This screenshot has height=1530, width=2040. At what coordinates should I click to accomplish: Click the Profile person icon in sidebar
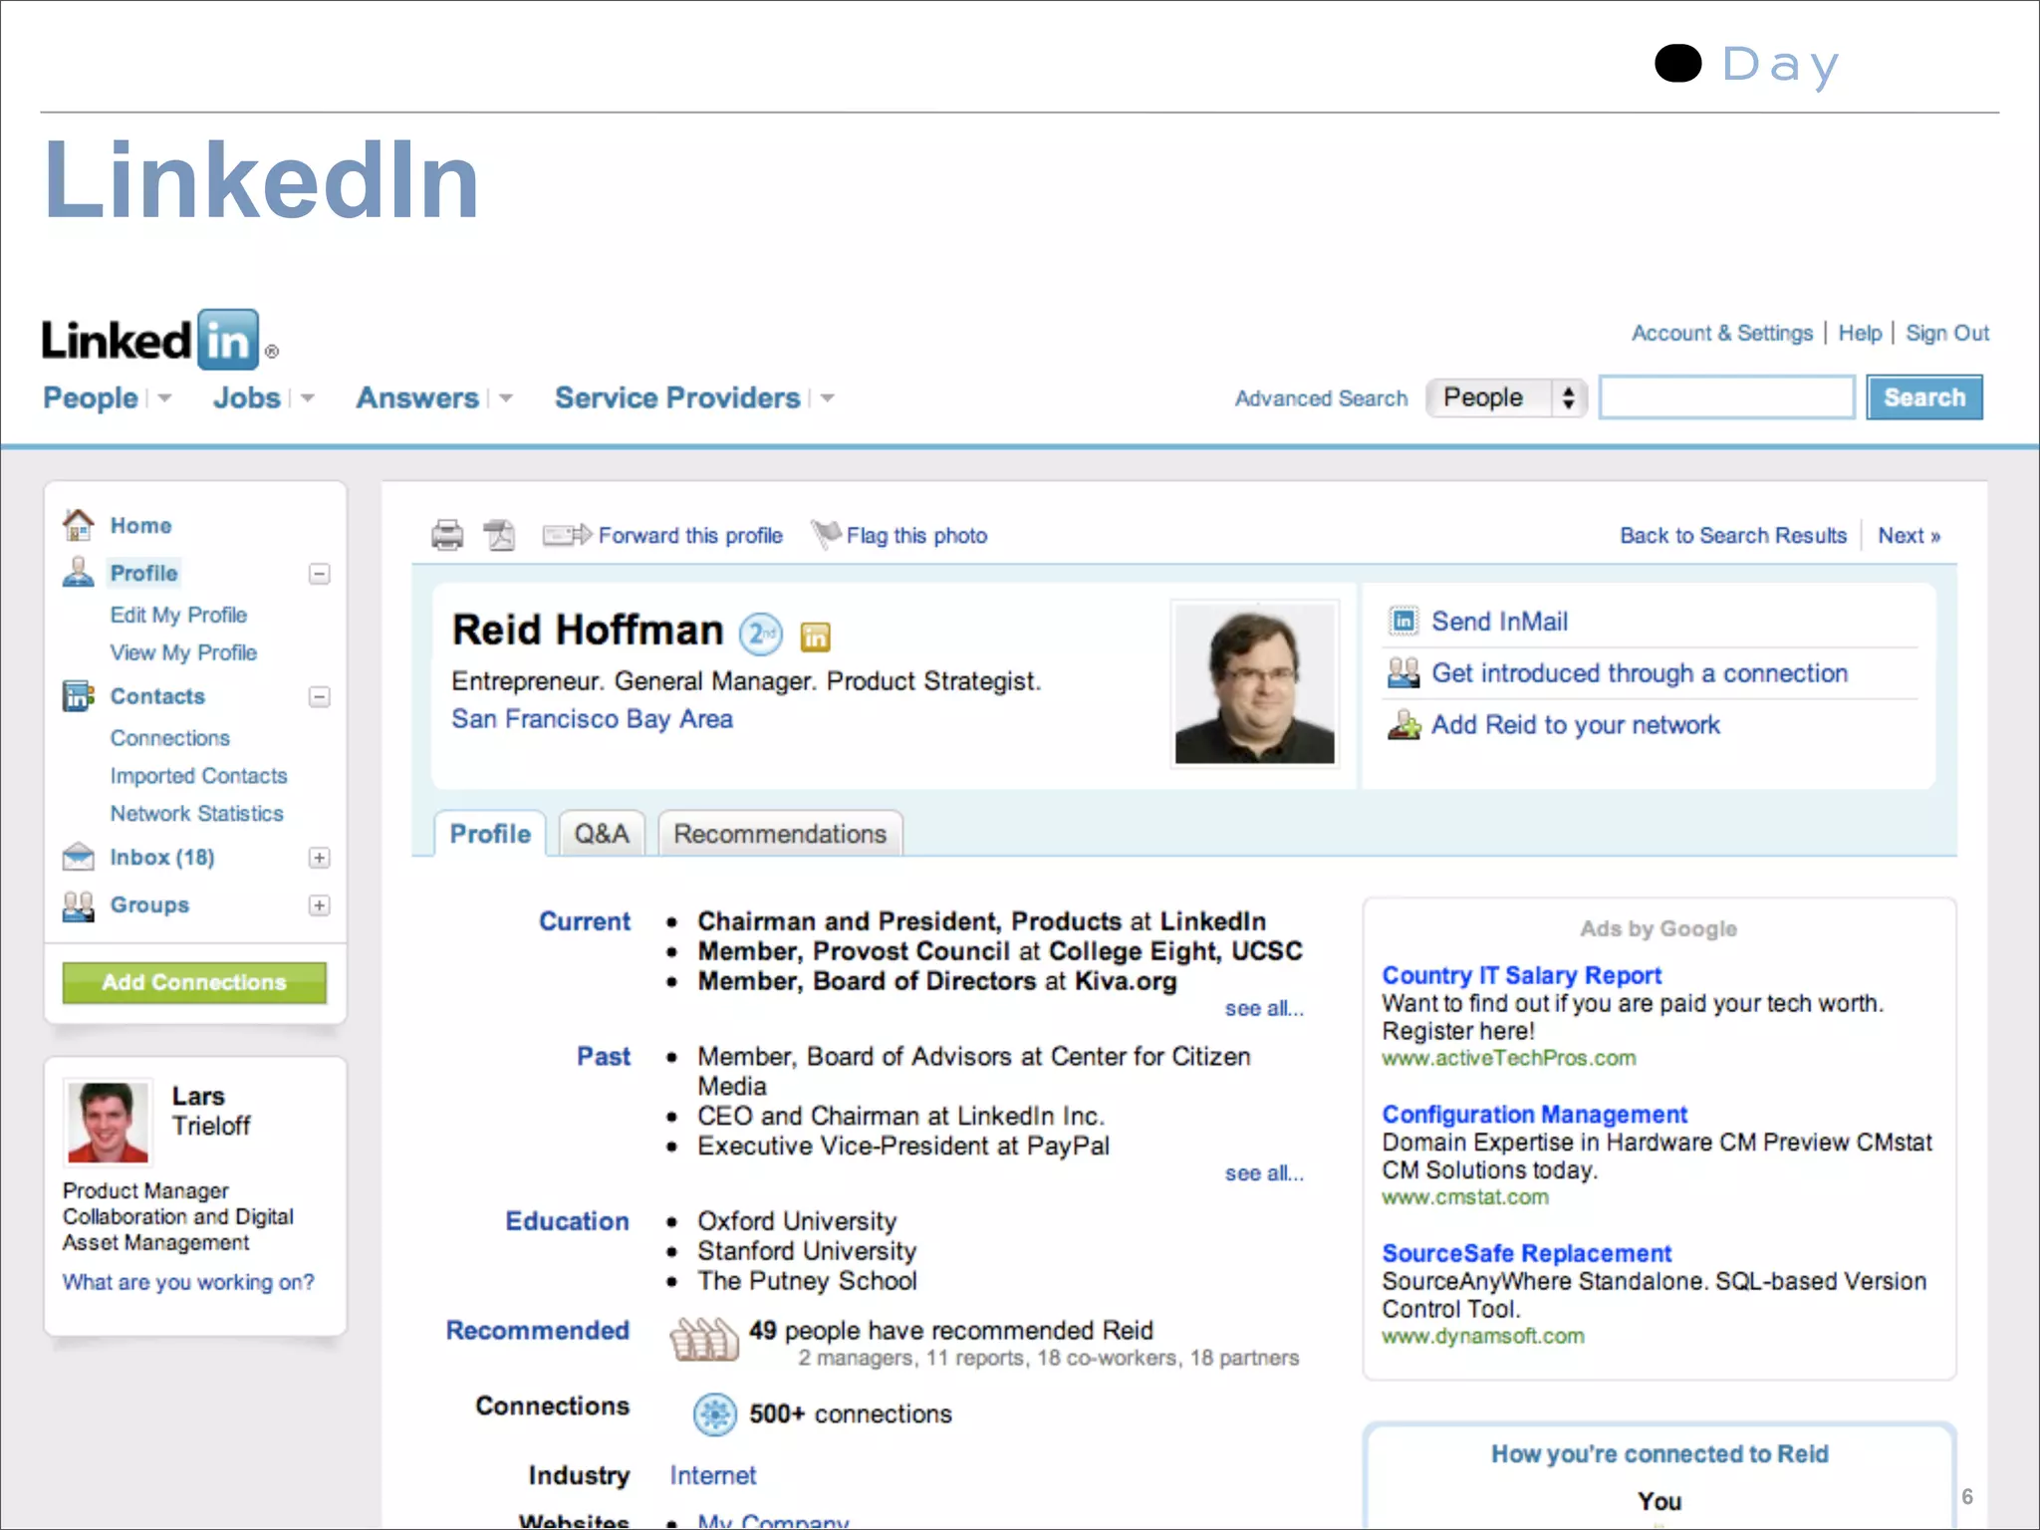[79, 572]
